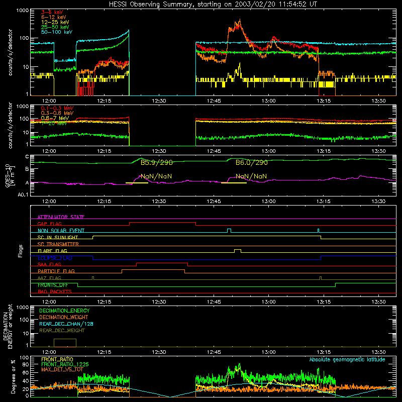Click the Degrees or % axis label
The height and width of the screenshot is (402, 402).
point(13,376)
